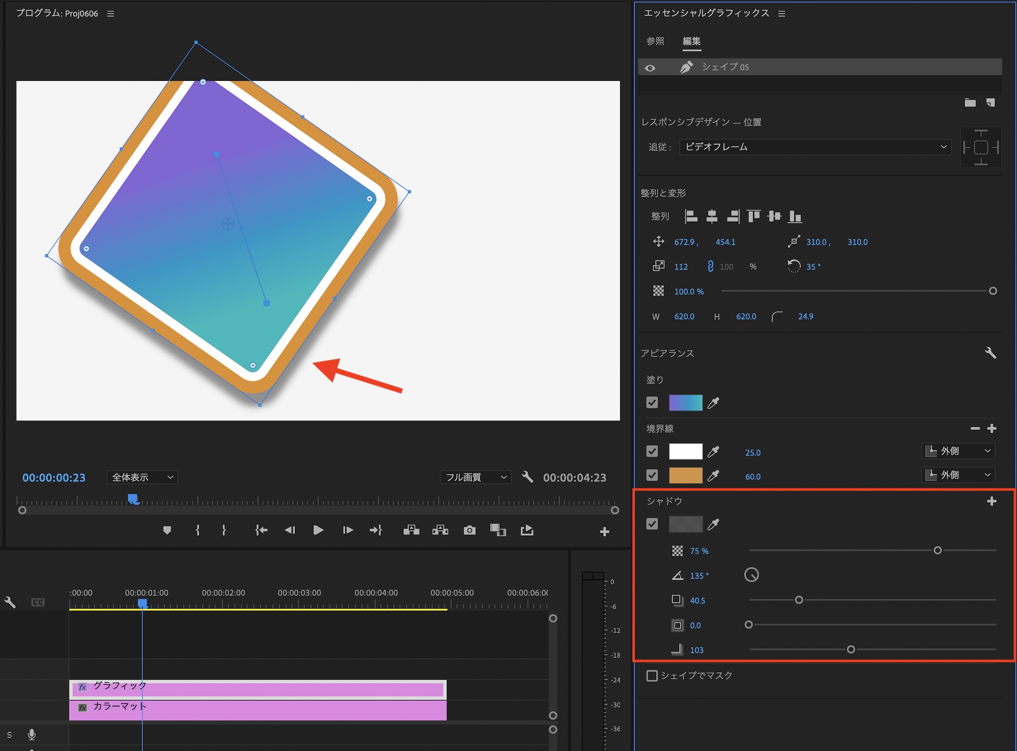Click the New Layer icon in graphics panel
This screenshot has width=1017, height=751.
990,103
